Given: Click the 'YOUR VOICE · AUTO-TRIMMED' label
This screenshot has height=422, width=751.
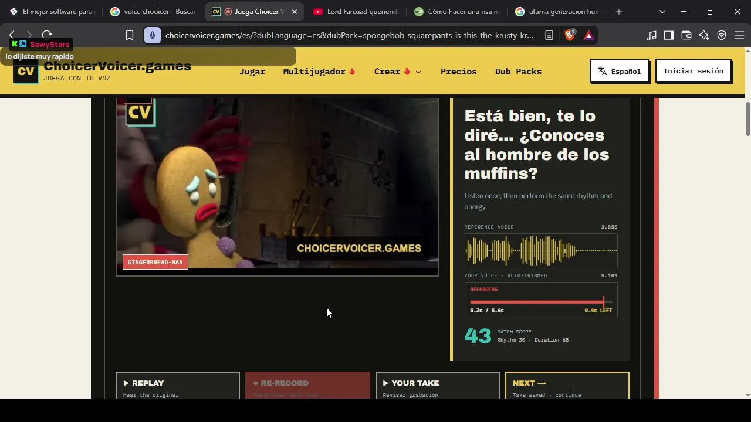Looking at the screenshot, I should (506, 275).
